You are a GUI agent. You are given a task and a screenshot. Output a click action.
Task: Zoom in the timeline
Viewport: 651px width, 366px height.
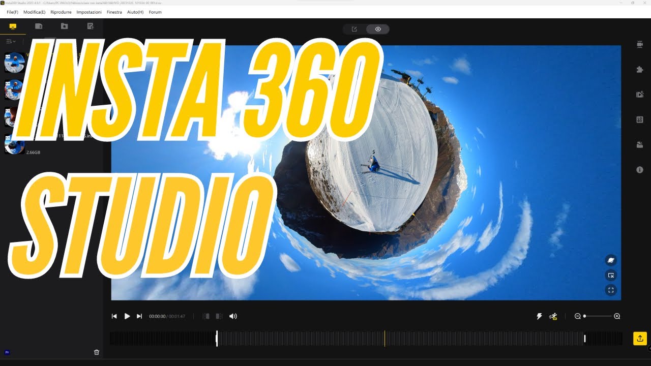[617, 316]
